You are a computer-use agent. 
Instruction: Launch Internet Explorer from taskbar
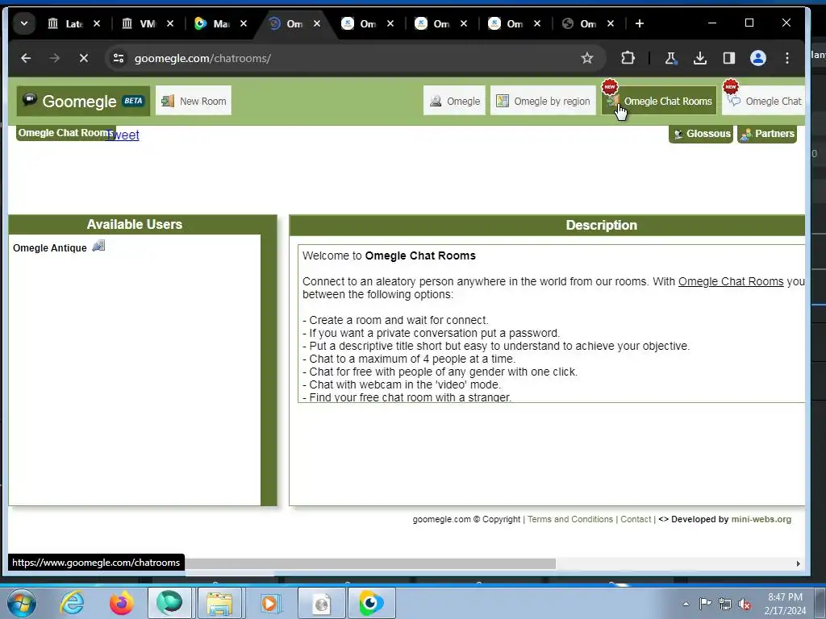click(72, 603)
